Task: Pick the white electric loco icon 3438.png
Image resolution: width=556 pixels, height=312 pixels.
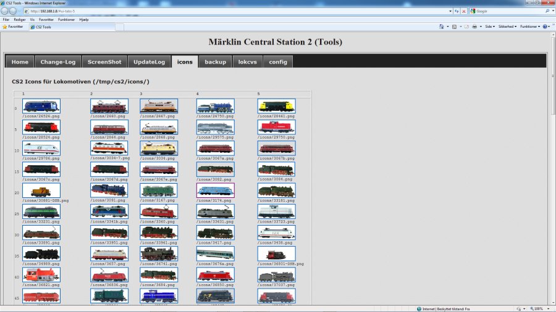Action: [x=276, y=232]
